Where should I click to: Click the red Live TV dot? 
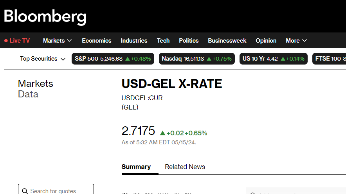(x=6, y=41)
